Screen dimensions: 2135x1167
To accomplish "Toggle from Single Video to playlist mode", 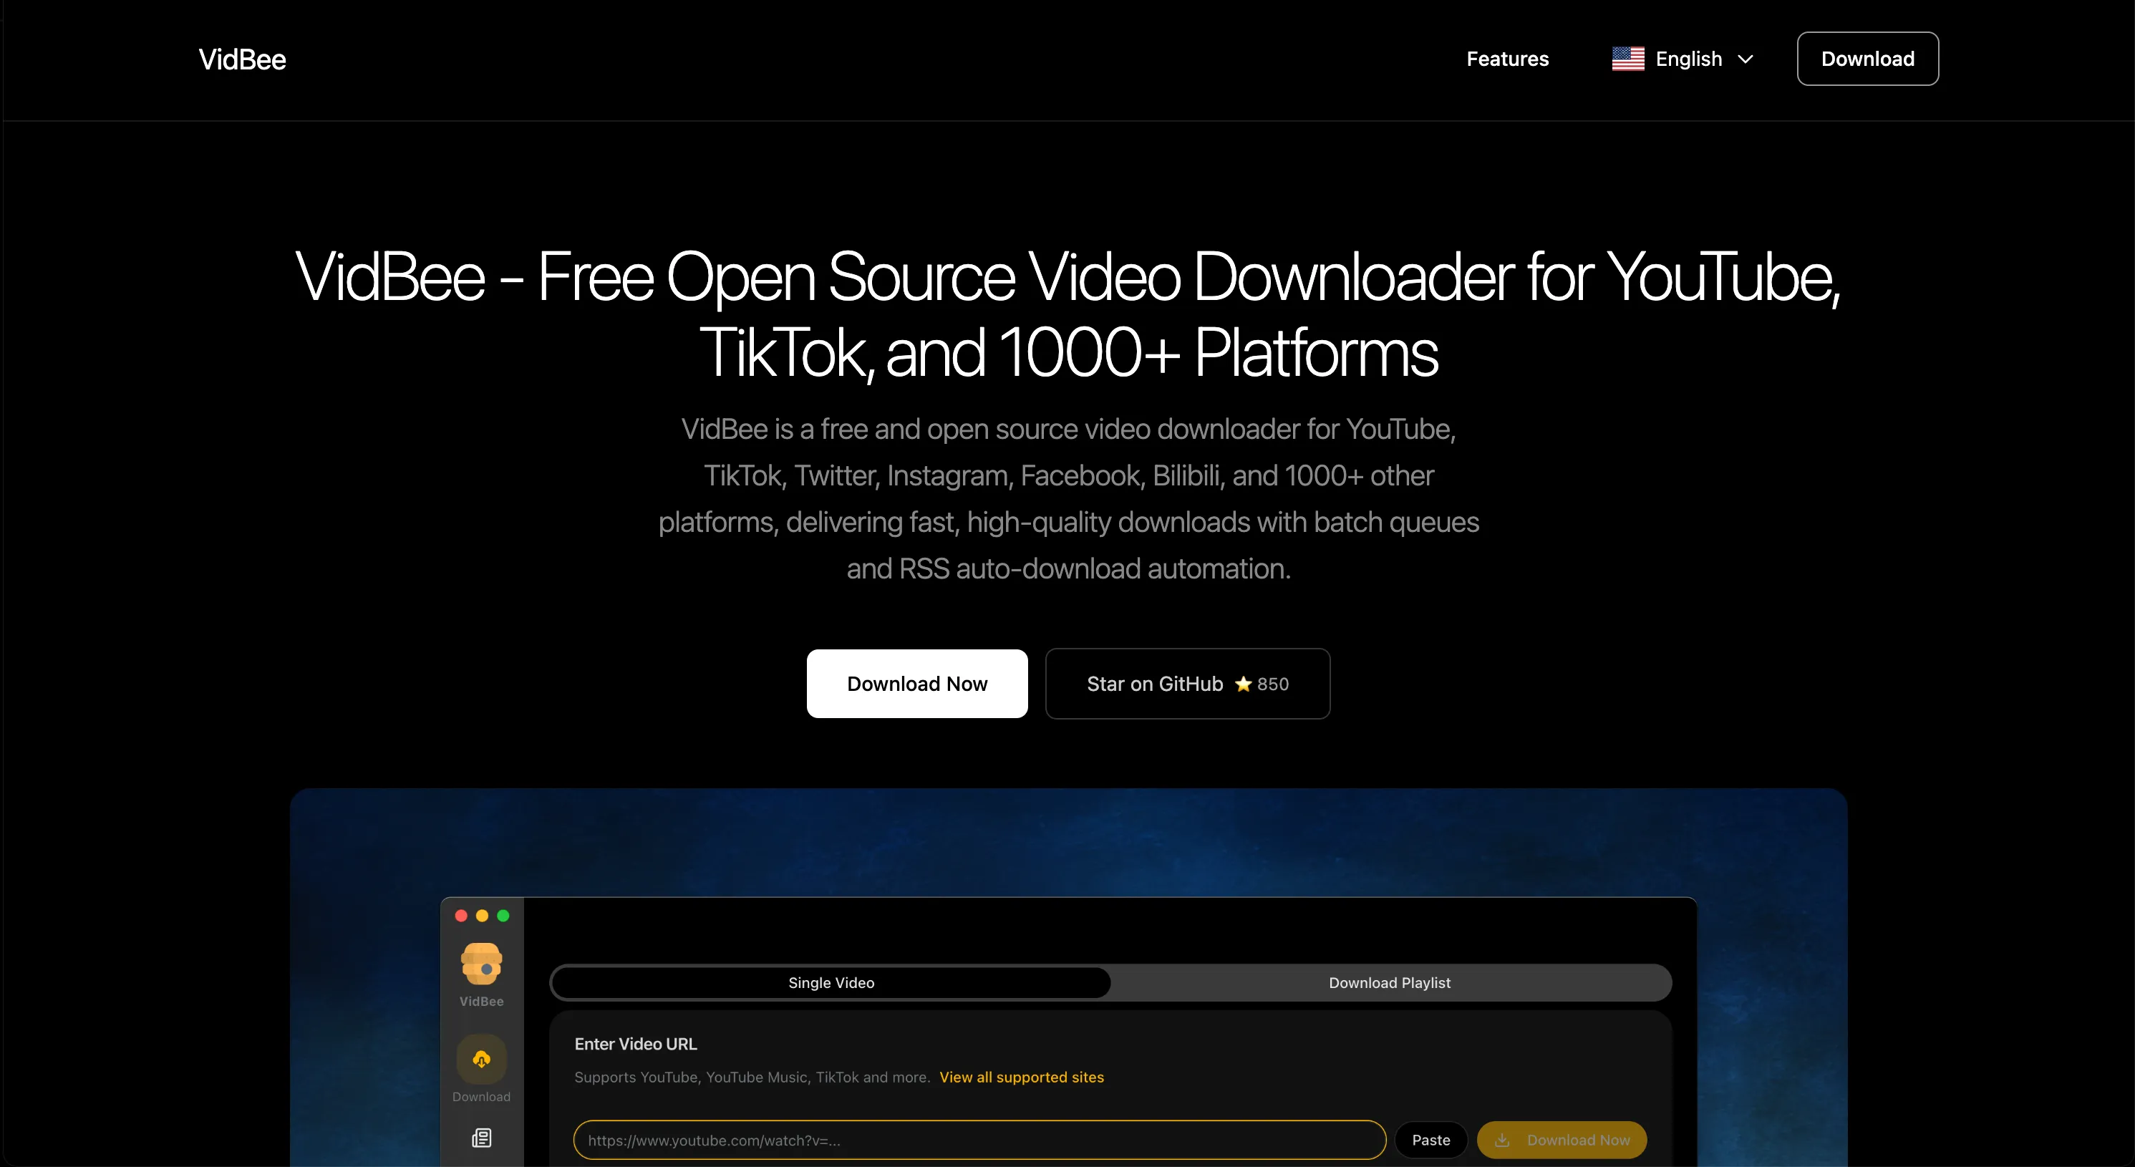I will point(1389,982).
